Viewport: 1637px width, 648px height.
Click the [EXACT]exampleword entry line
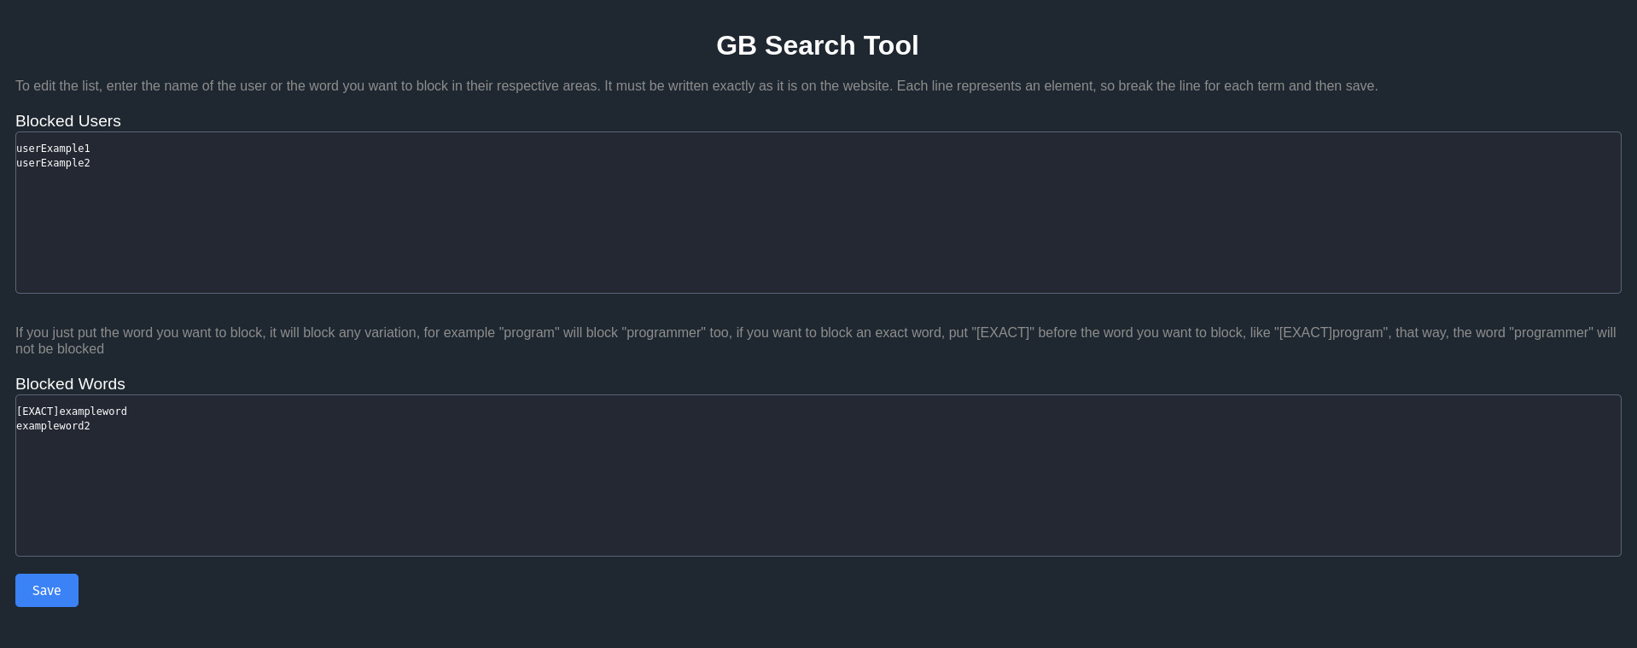pos(72,412)
